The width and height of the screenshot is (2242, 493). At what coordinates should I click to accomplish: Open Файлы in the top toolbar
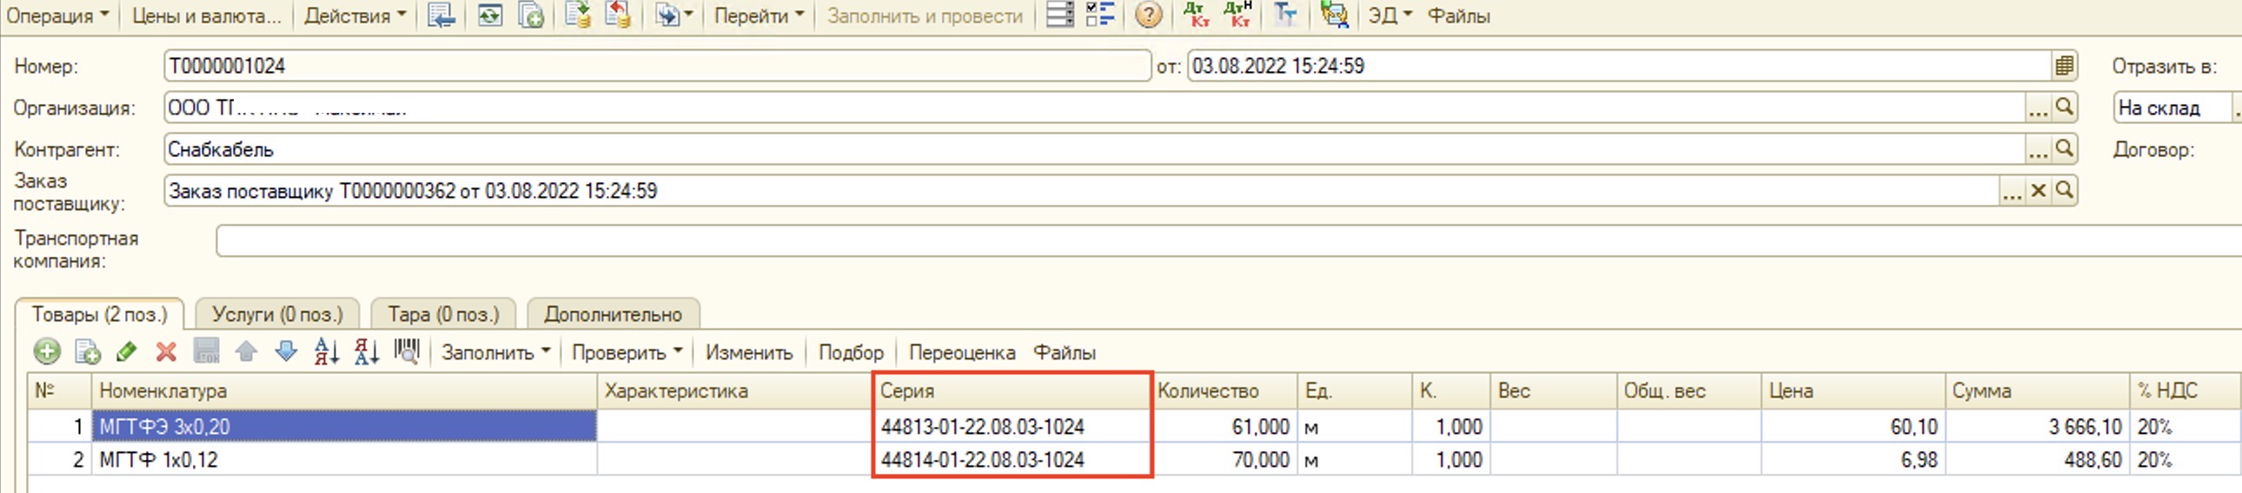(1459, 16)
